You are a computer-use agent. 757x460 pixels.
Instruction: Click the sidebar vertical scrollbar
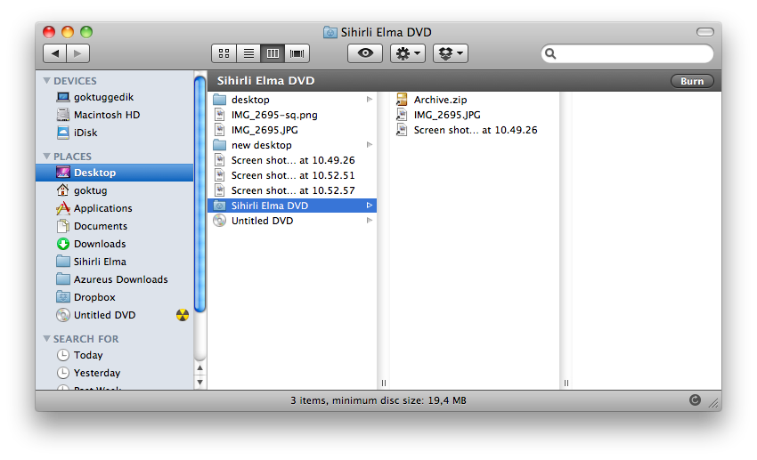tap(200, 196)
